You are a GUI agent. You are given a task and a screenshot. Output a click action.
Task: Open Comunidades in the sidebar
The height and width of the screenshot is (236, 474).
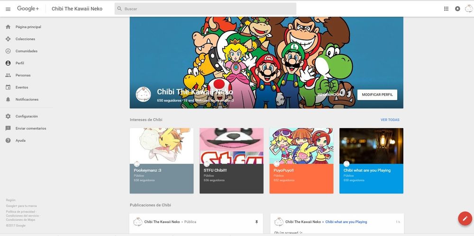point(27,51)
